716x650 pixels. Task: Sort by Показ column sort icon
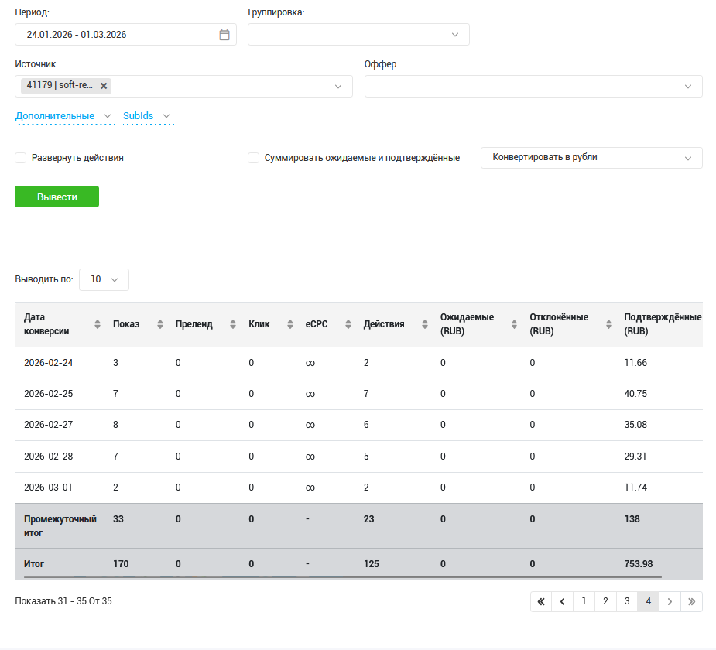(x=160, y=324)
